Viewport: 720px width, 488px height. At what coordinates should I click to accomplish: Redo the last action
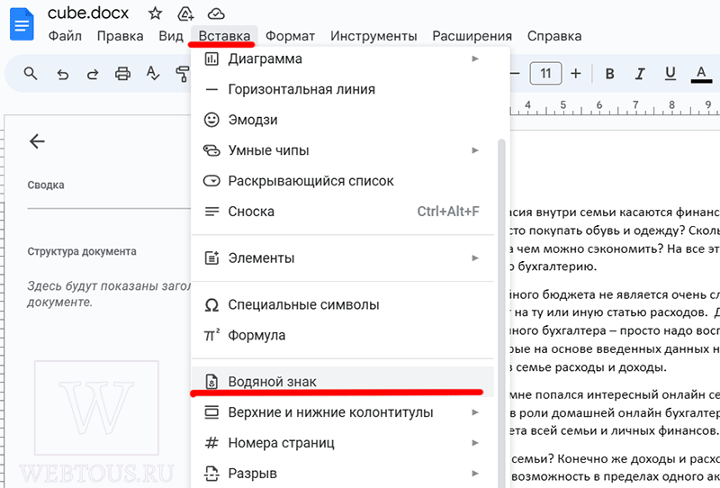click(93, 74)
